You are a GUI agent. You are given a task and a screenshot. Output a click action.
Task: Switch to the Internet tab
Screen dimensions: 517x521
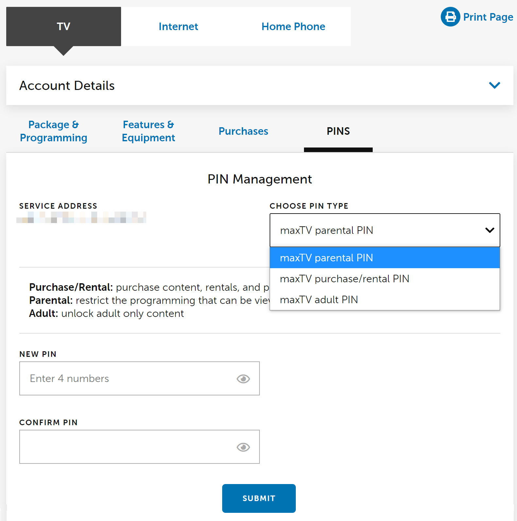178,26
